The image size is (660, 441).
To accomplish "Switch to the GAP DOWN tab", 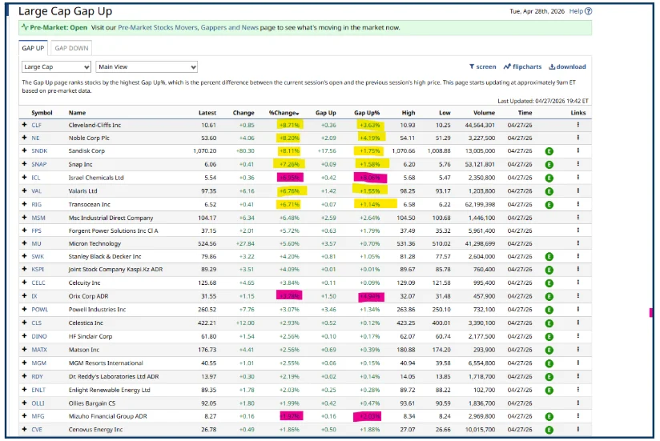I will [x=71, y=48].
